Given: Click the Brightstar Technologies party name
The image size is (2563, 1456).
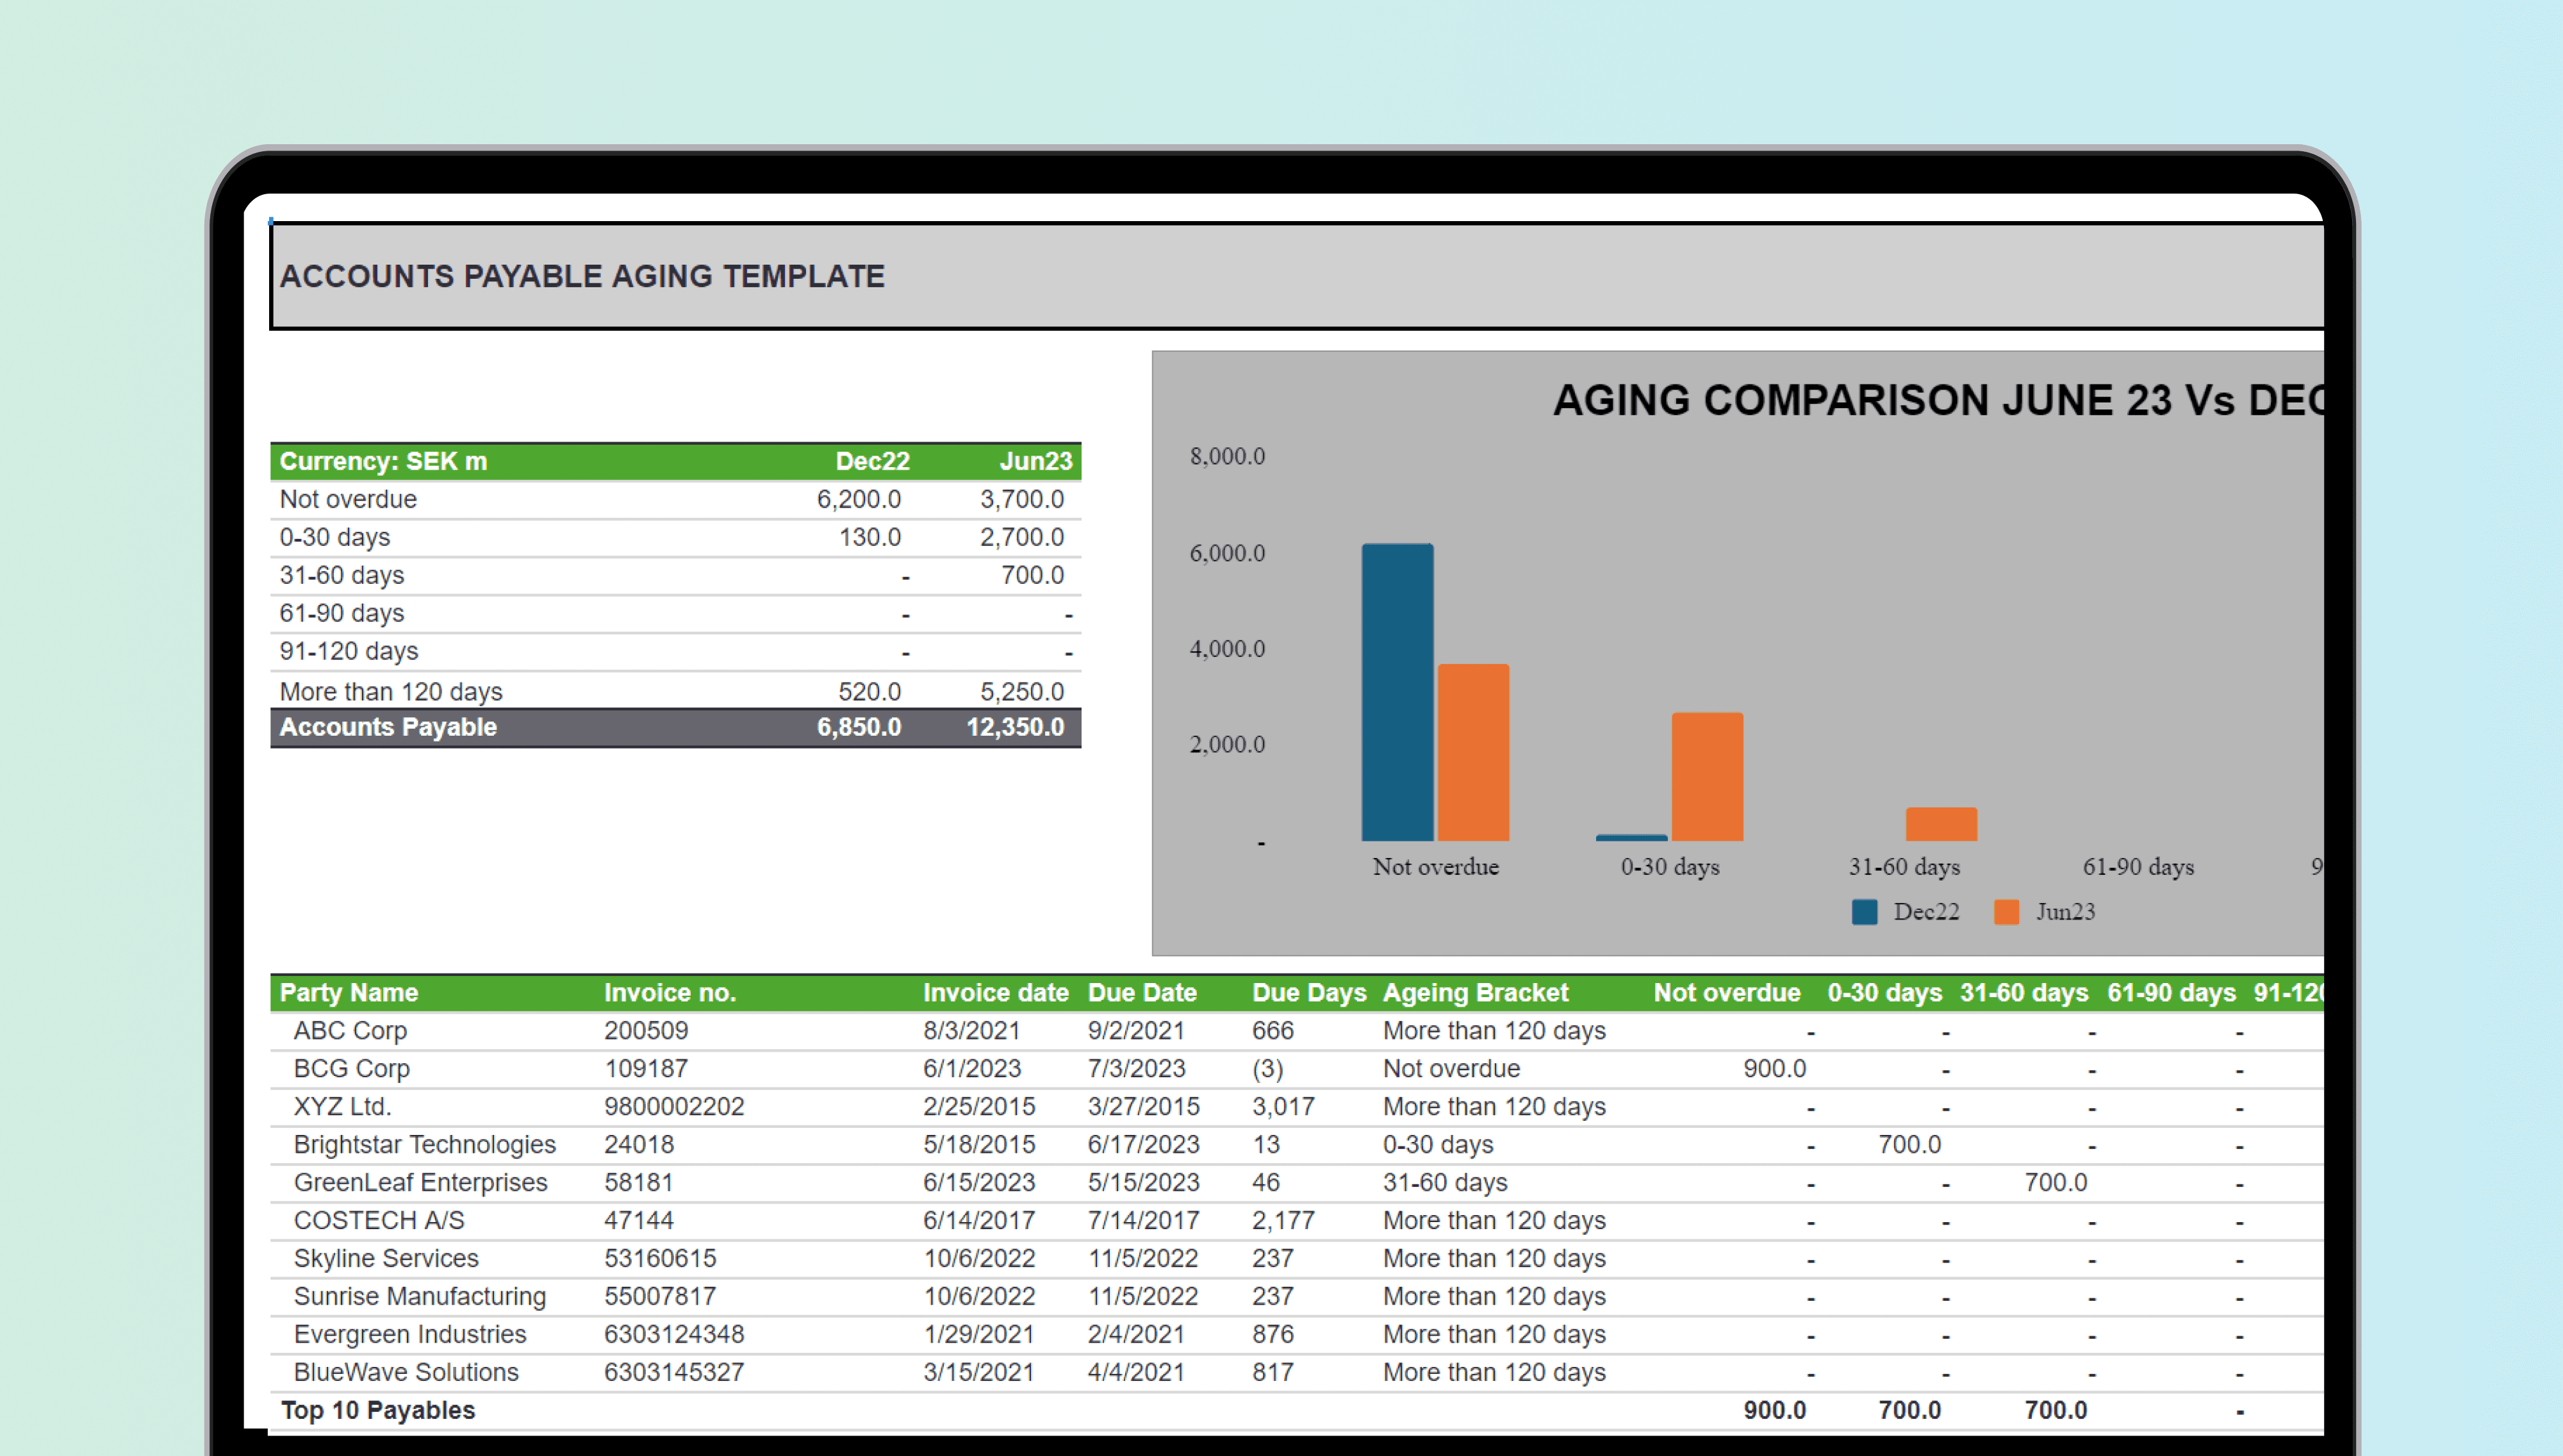Looking at the screenshot, I should coord(425,1144).
